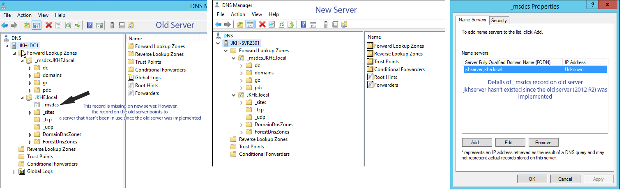Click Forward arrow in Old Server toolbar

[14, 25]
